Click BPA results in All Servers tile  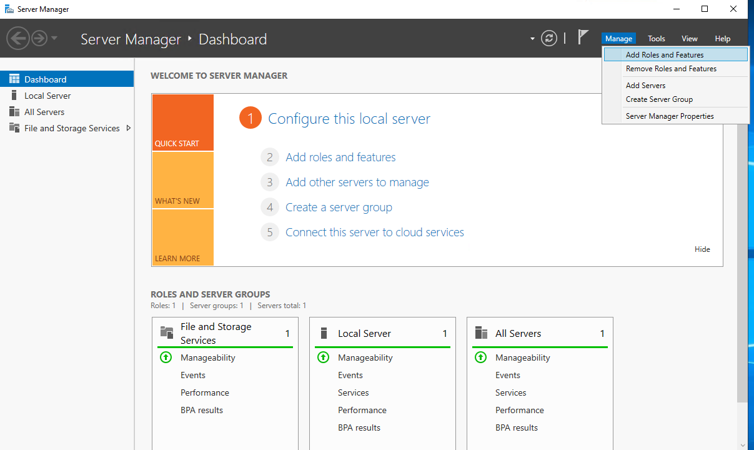click(x=517, y=428)
